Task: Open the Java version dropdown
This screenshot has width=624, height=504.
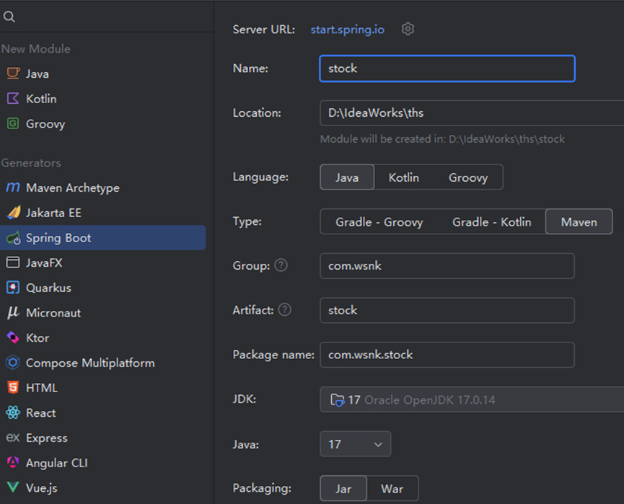Action: (x=355, y=444)
